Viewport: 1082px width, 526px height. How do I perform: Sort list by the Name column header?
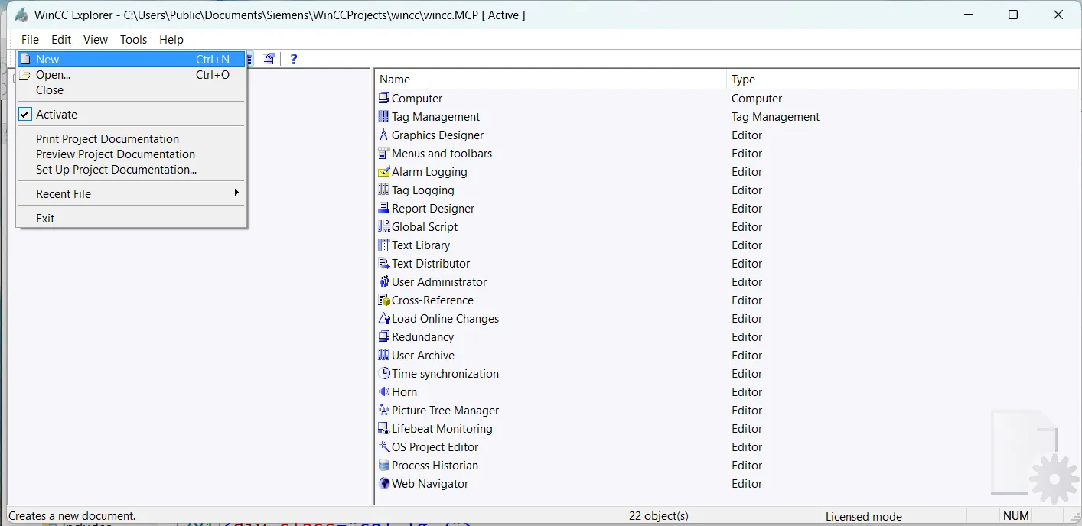[x=550, y=79]
